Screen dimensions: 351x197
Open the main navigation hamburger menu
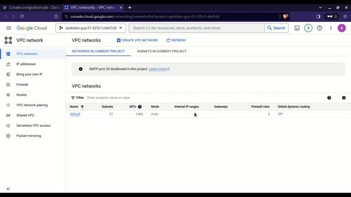9,28
